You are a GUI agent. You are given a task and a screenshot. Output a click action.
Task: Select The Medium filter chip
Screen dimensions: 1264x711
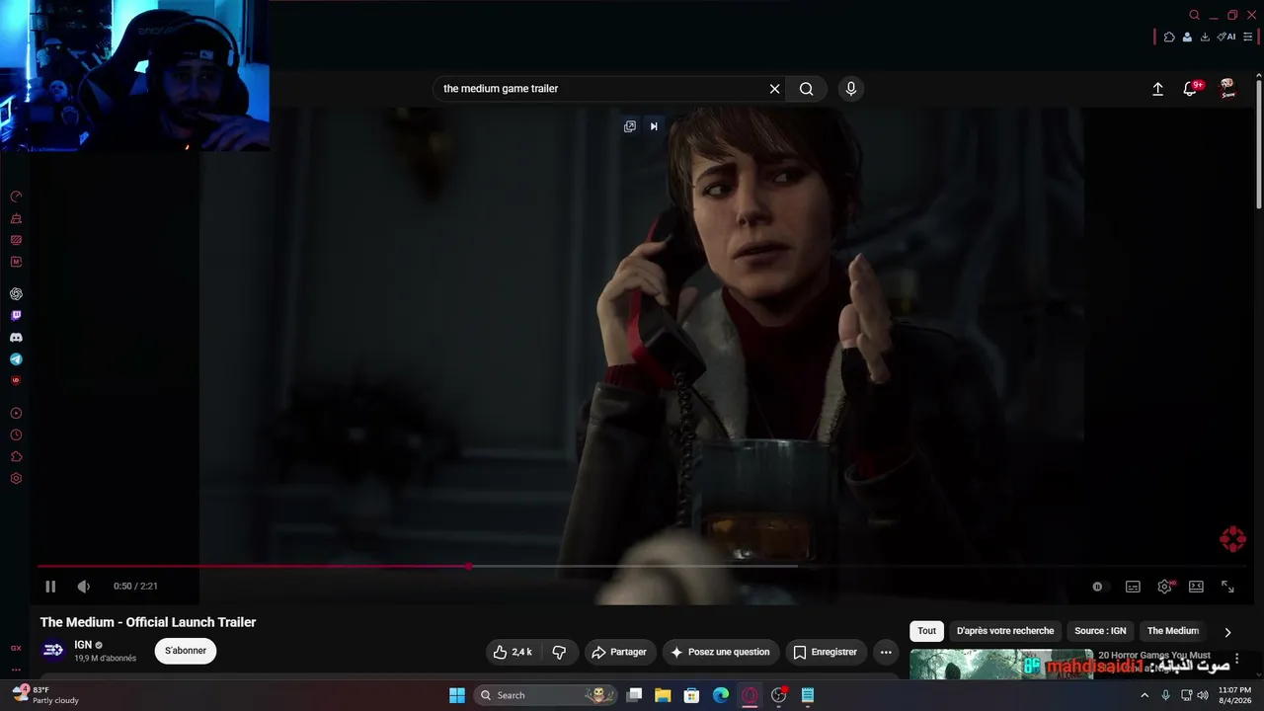[x=1173, y=631]
